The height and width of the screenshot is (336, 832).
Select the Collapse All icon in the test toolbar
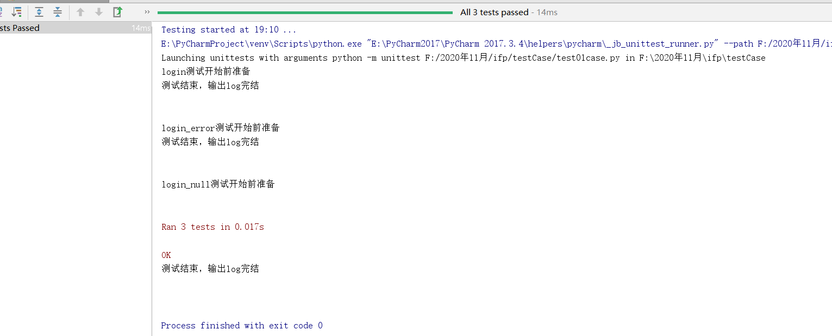pos(58,12)
